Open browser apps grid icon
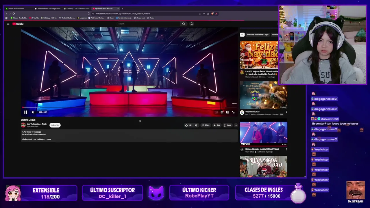Screen dimensions: 370x208 [6, 18]
